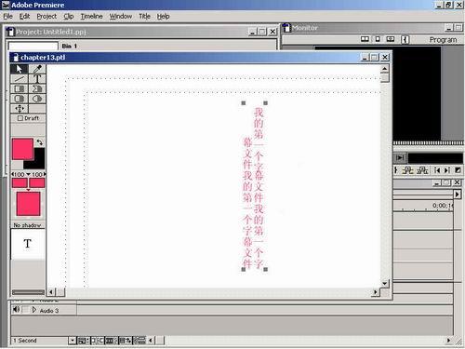Enable the Draft checkbox
Image resolution: width=465 pixels, height=349 pixels.
click(x=20, y=118)
